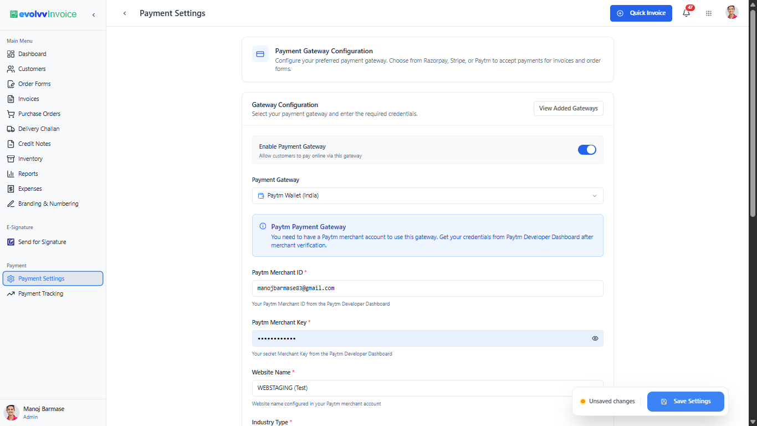Click the Paytm Merchant ID field
Viewport: 757px width, 426px height.
(x=428, y=288)
